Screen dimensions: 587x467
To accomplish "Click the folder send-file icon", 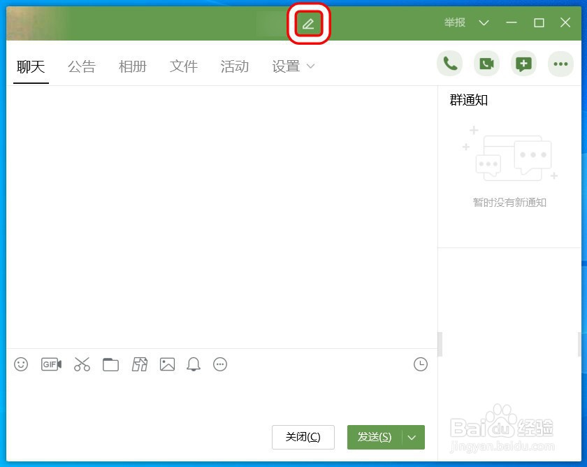I will [x=111, y=364].
